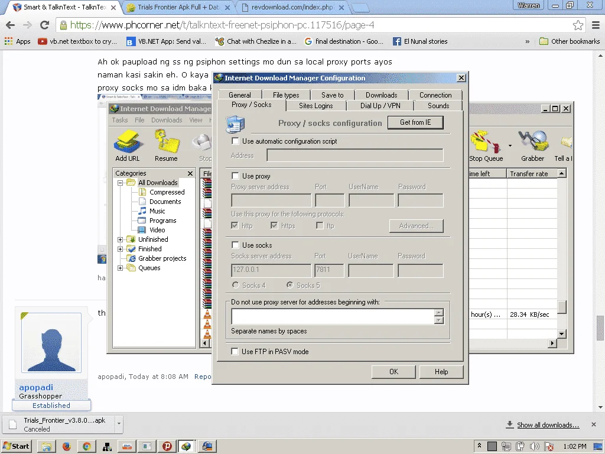605x454 pixels.
Task: Expand more bookmarks chevron
Action: [527, 41]
